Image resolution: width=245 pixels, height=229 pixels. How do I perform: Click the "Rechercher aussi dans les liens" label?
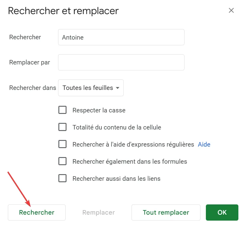[116, 178]
